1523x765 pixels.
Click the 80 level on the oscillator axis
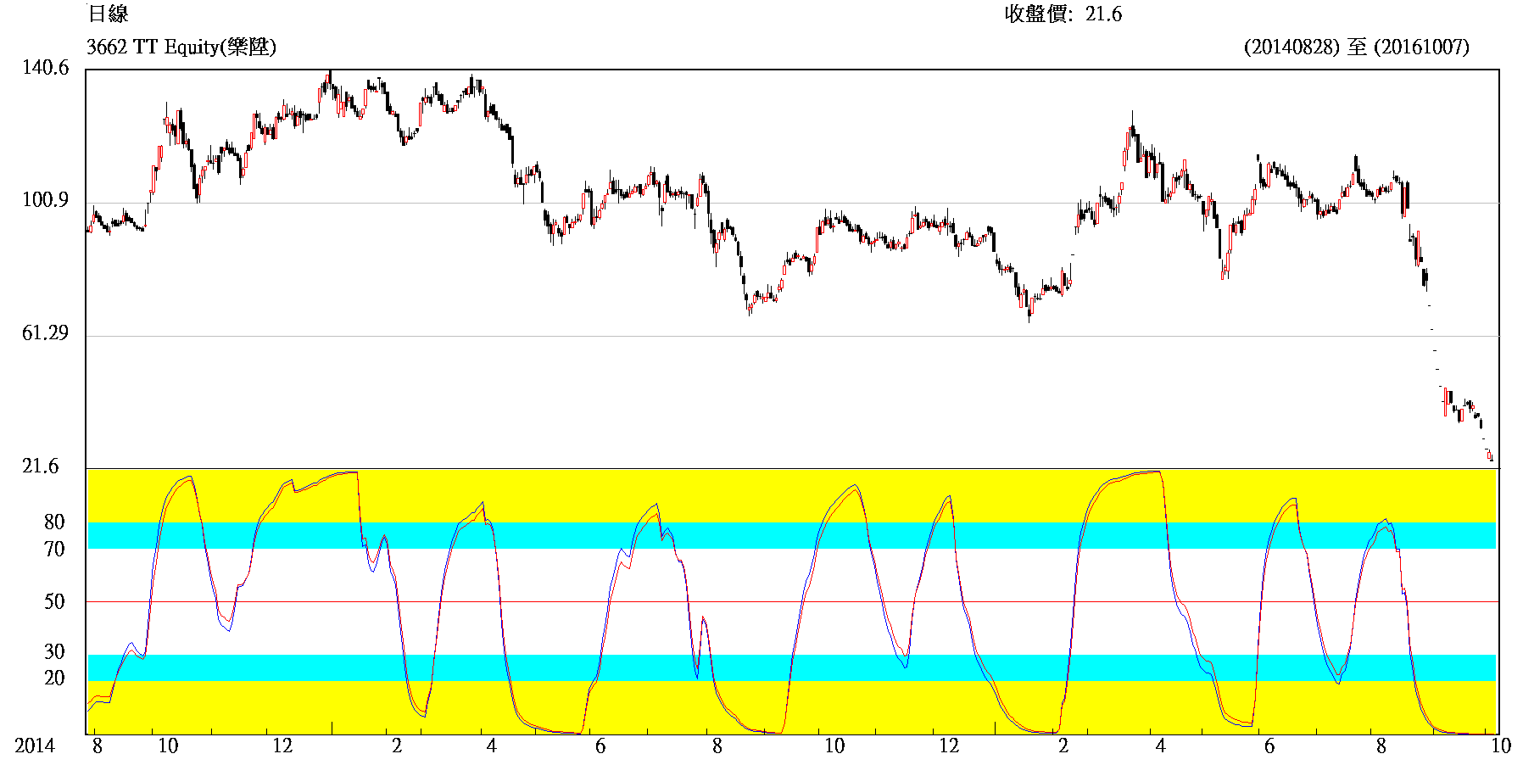54,522
